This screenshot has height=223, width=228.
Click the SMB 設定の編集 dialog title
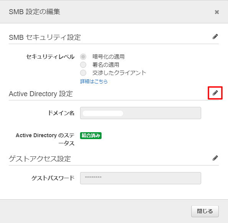coord(34,11)
